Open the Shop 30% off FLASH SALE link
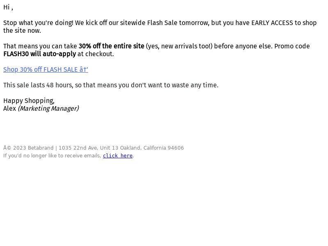 (46, 69)
